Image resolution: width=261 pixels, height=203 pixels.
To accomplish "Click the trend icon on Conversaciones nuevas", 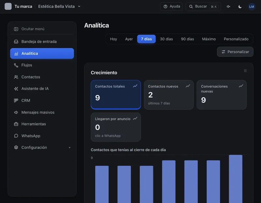I will (241, 86).
